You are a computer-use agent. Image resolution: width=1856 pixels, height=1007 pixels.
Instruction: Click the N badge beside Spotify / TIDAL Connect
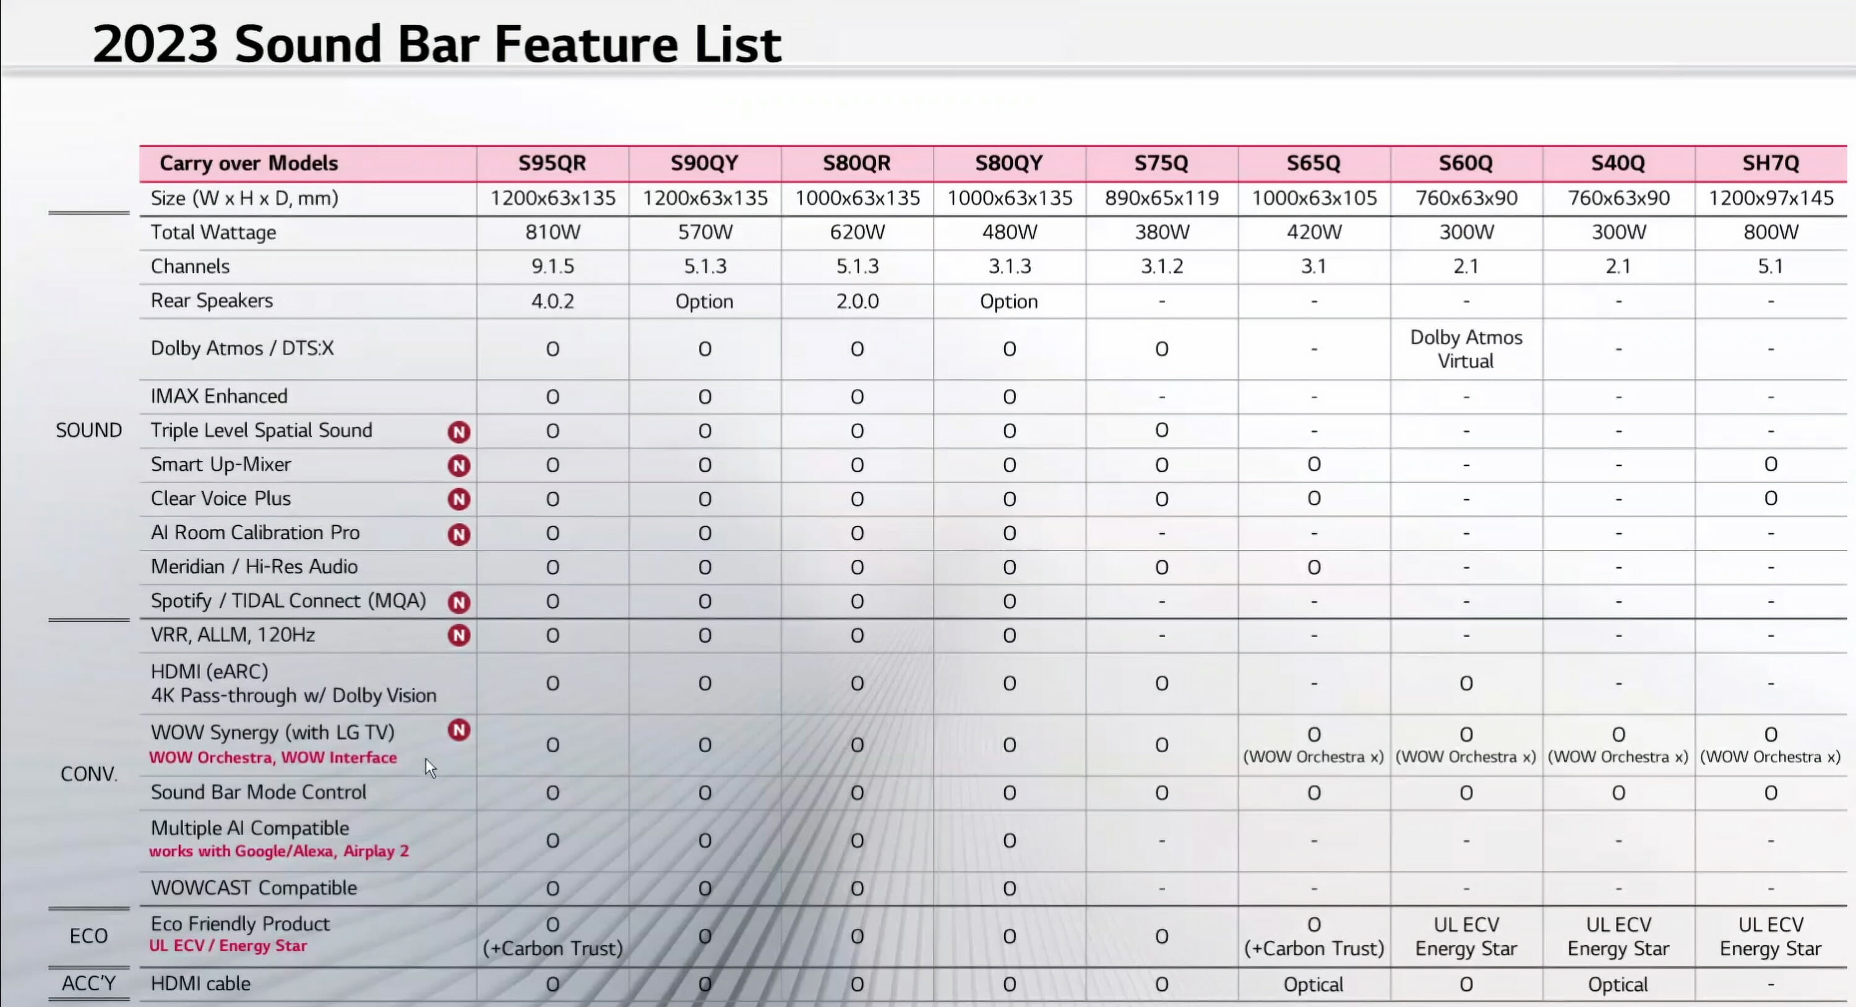click(459, 602)
